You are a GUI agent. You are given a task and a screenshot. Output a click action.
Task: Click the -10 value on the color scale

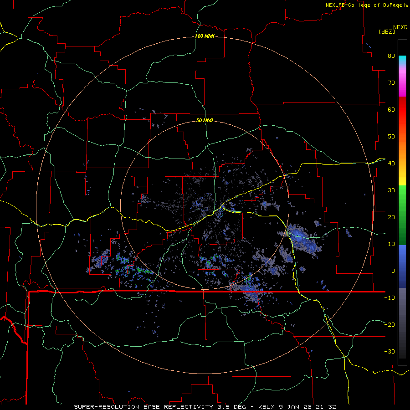pos(389,298)
